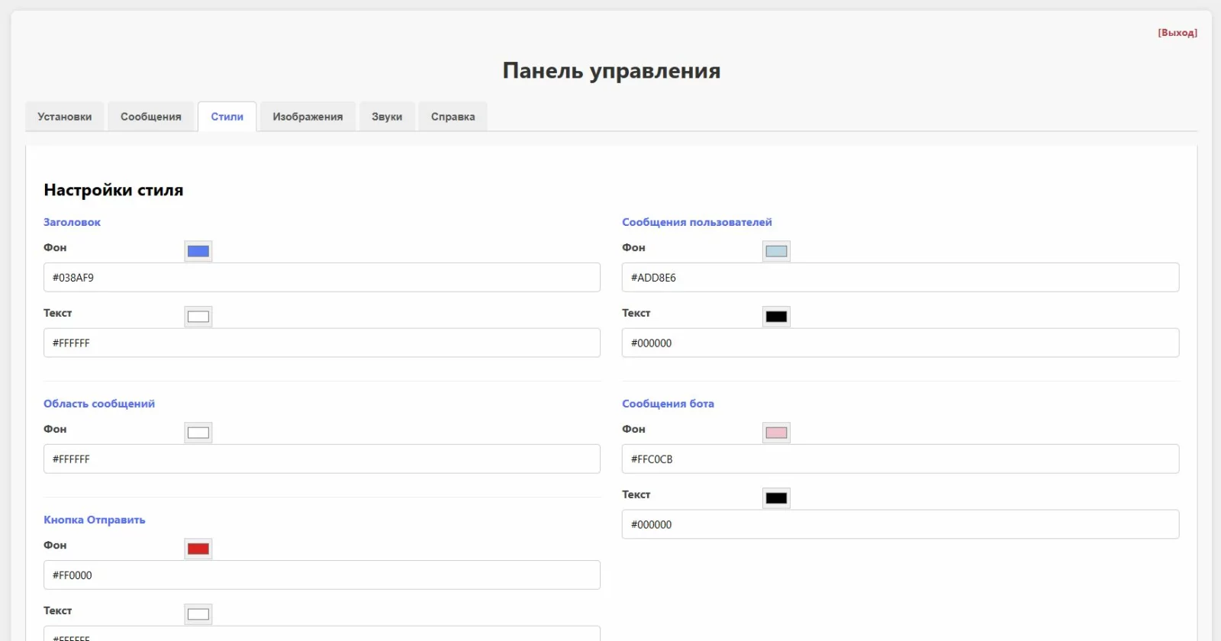Screen dimensions: 1221x641
Task: Open message area background color picker
Action: 198,433
